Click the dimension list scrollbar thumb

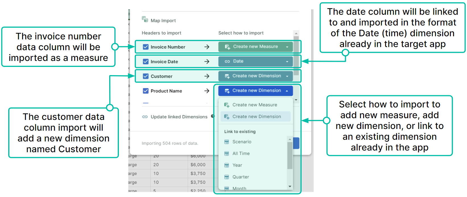290,156
